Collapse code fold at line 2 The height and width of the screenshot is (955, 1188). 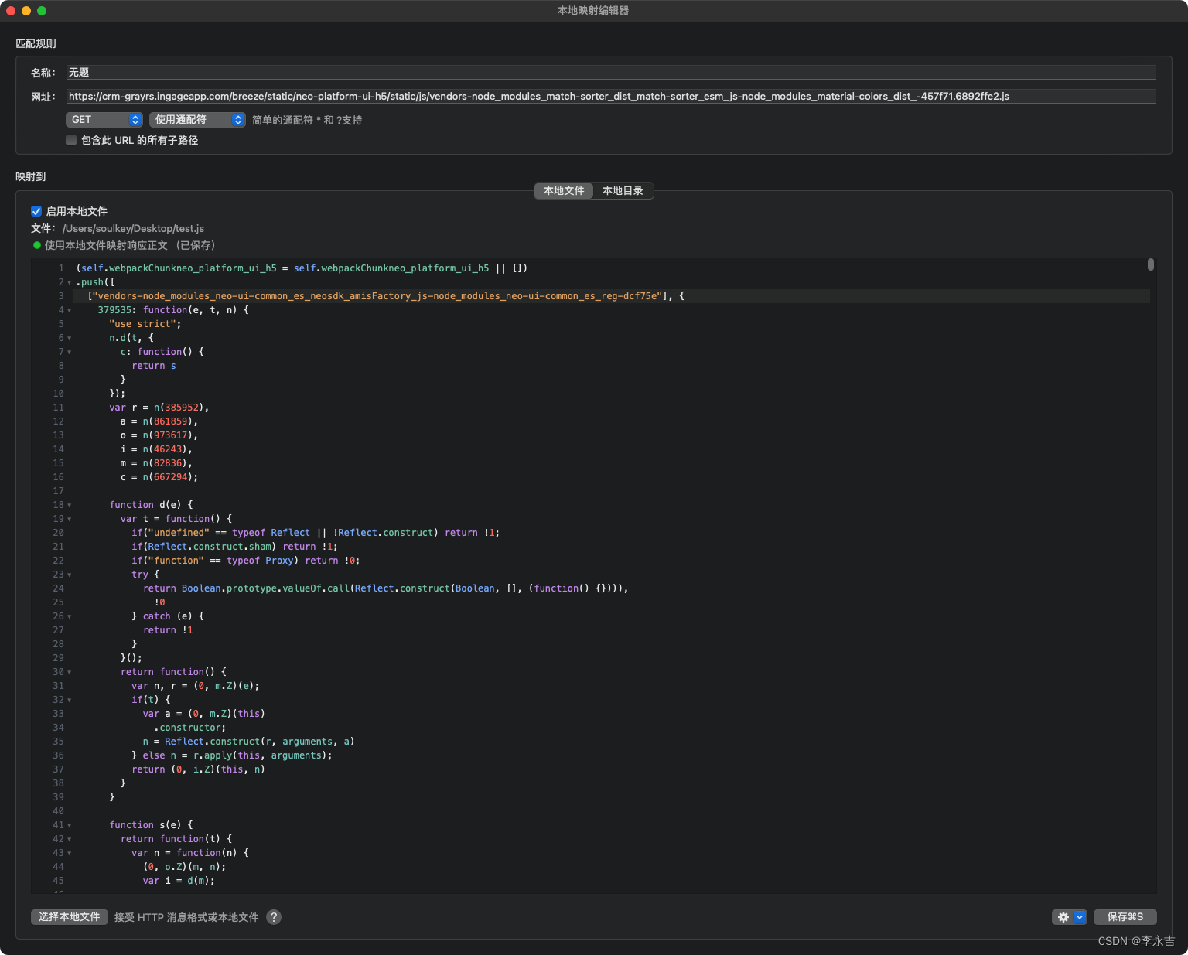tap(70, 282)
